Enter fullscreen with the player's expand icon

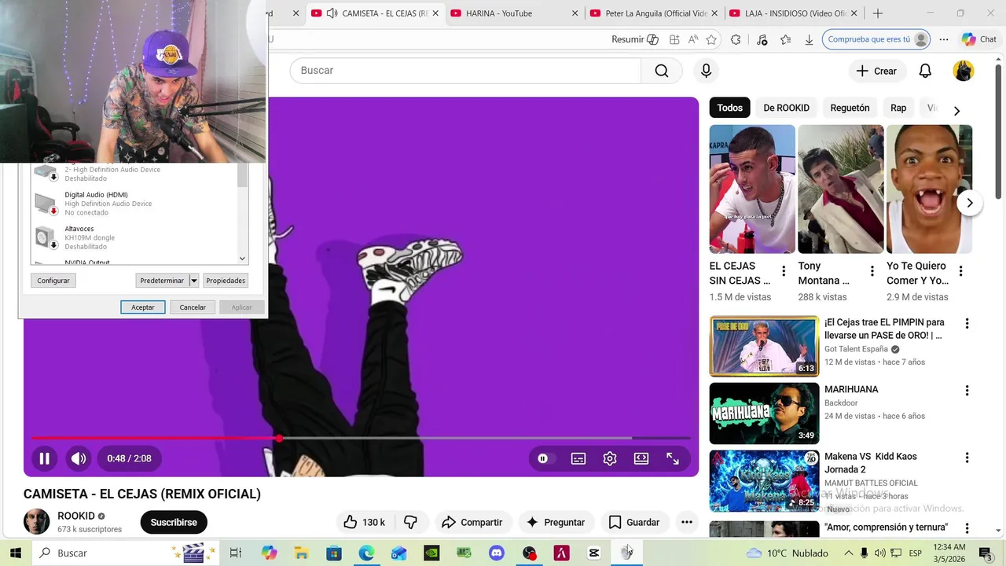click(x=673, y=458)
